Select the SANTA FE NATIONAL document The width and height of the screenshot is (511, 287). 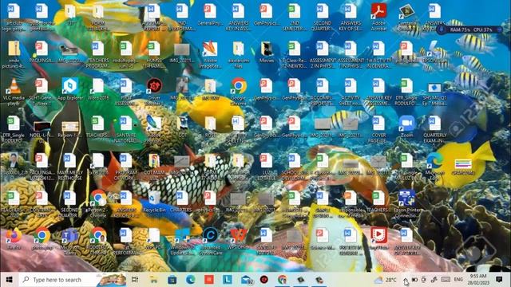(126, 129)
